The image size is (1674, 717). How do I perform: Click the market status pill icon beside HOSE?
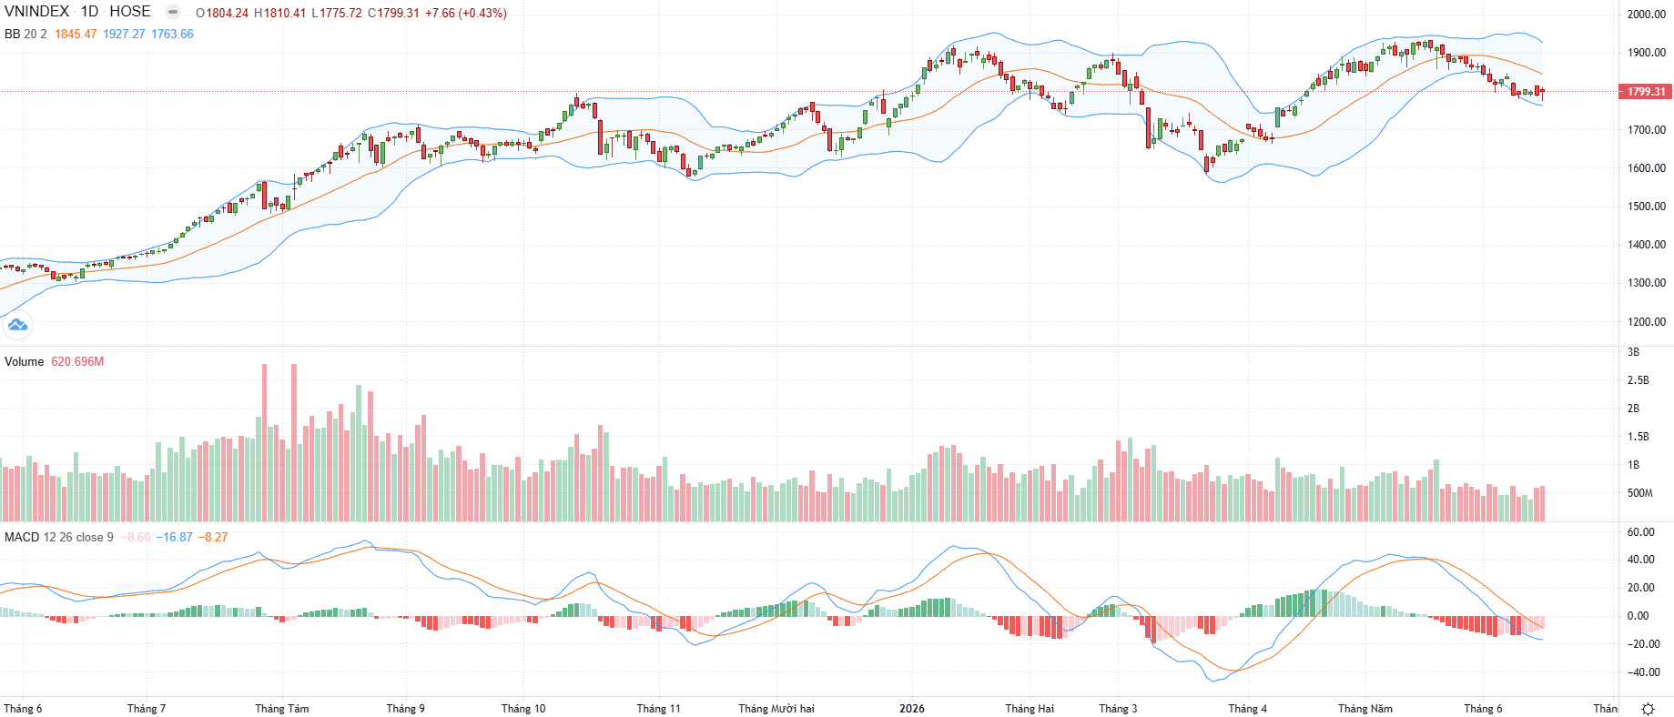point(173,12)
